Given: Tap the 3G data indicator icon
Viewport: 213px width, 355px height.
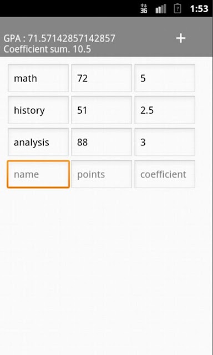Looking at the screenshot, I should 144,9.
